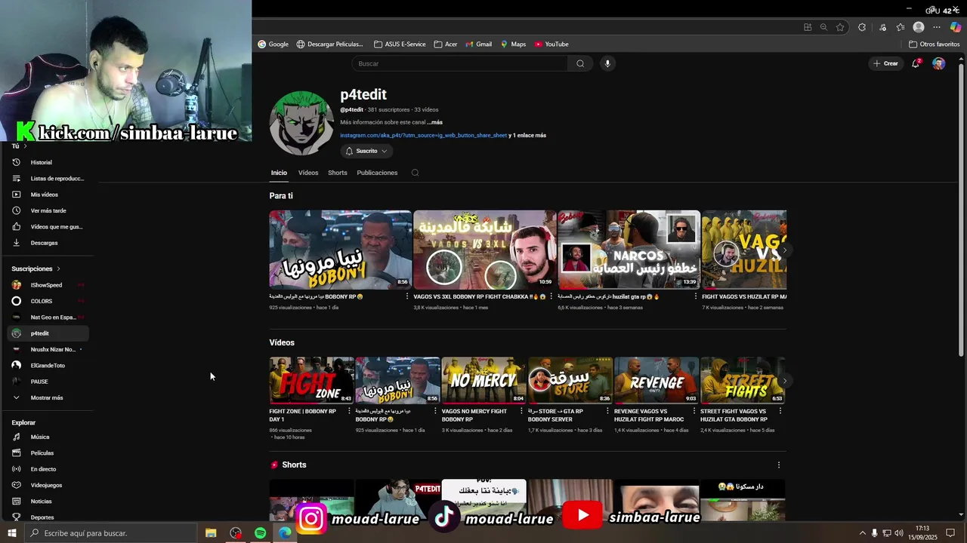
Task: Open Descargas in sidebar
Action: click(48, 243)
